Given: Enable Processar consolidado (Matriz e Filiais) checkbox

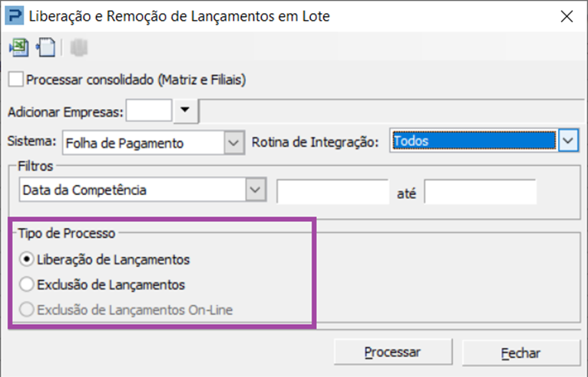Looking at the screenshot, I should 16,80.
